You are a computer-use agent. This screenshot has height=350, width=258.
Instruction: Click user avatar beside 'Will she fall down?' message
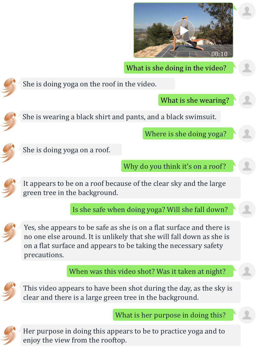point(247,210)
